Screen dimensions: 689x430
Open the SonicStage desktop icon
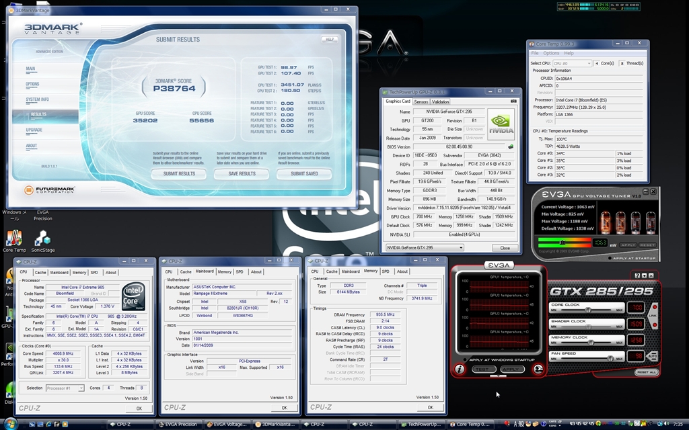point(43,241)
